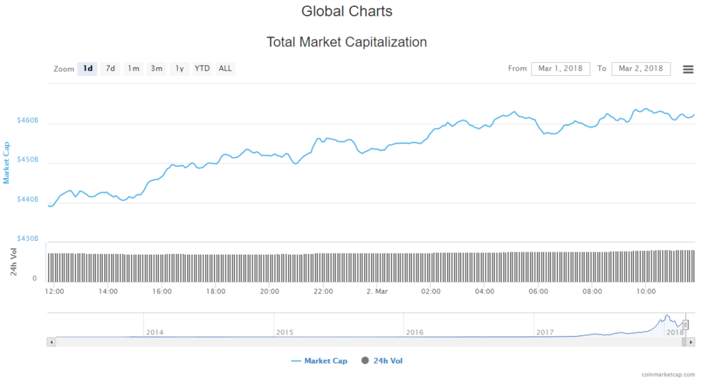This screenshot has height=379, width=702.
Task: Click navigator scrollbar left arrow
Action: point(51,341)
